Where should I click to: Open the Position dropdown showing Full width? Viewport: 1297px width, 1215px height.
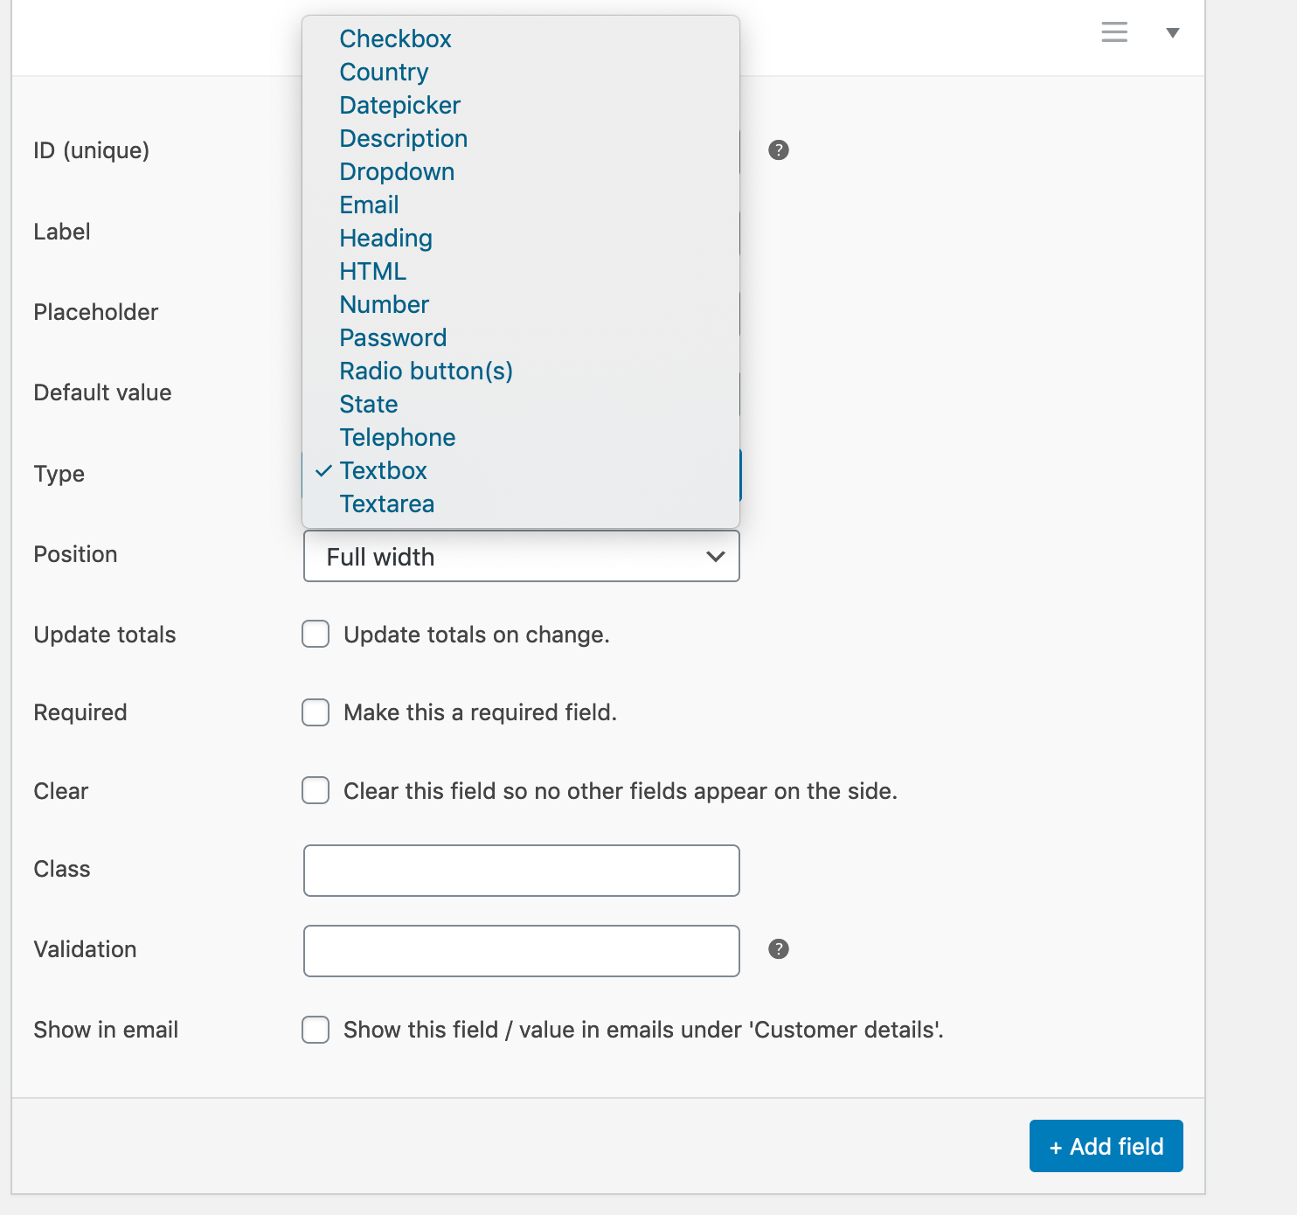tap(521, 556)
